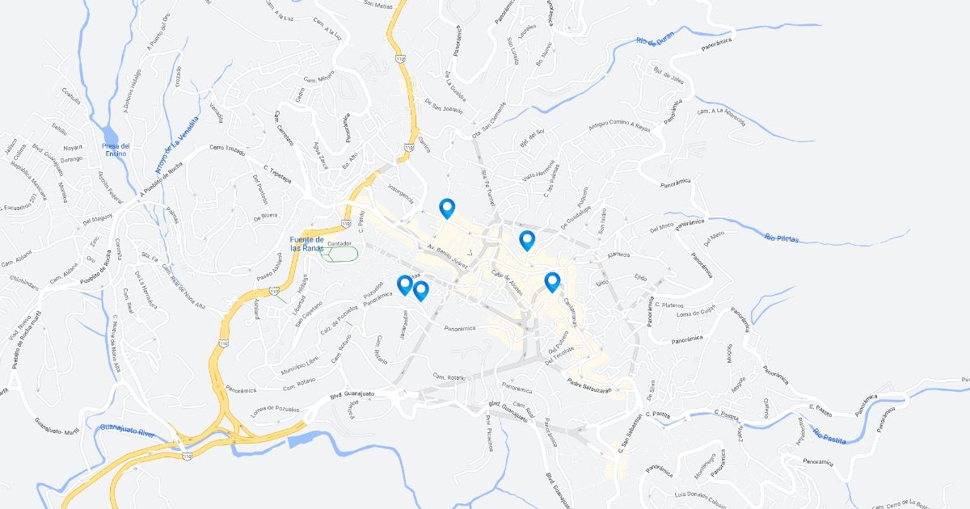Click the Río Pilotas river label
The height and width of the screenshot is (509, 970).
[782, 237]
